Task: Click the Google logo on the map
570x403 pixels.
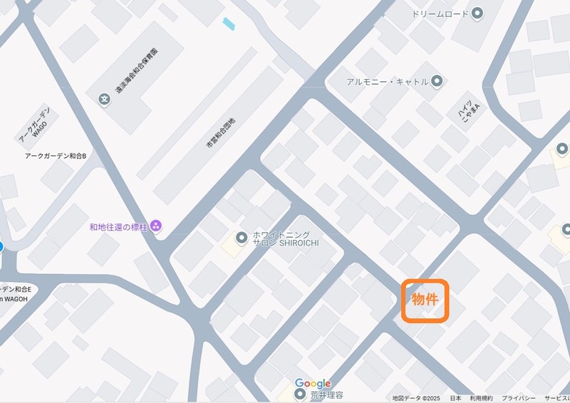Action: (x=313, y=383)
